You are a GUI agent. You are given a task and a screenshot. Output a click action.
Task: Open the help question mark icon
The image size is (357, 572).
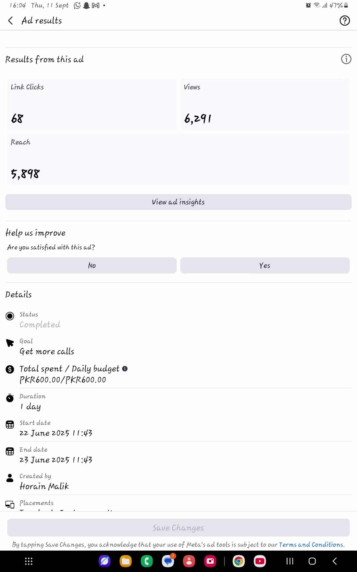pyautogui.click(x=344, y=21)
